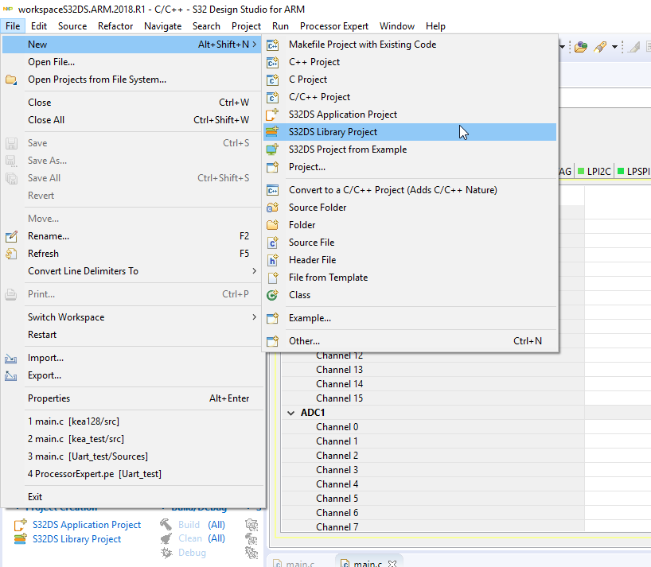Click the Debug bug icon in Dashboard

click(166, 553)
